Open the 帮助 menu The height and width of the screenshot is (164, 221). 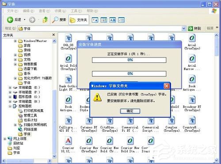click(92, 11)
